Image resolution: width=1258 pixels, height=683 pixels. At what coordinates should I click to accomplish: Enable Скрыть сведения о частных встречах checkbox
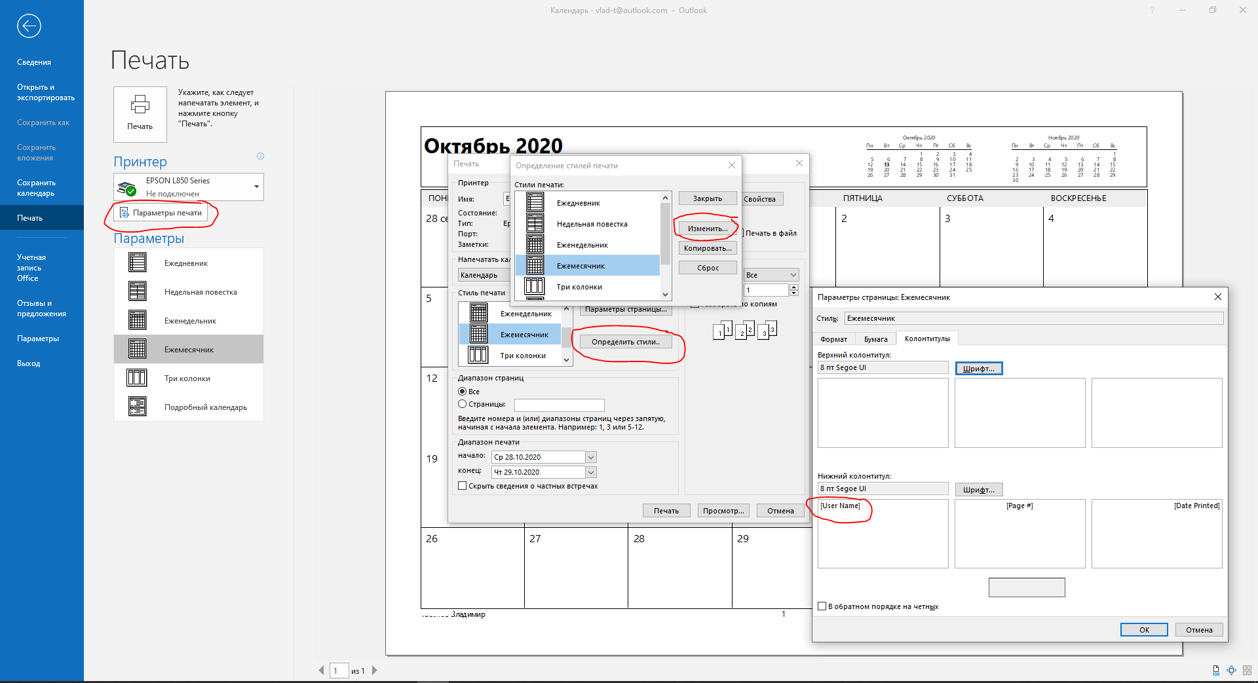(462, 486)
